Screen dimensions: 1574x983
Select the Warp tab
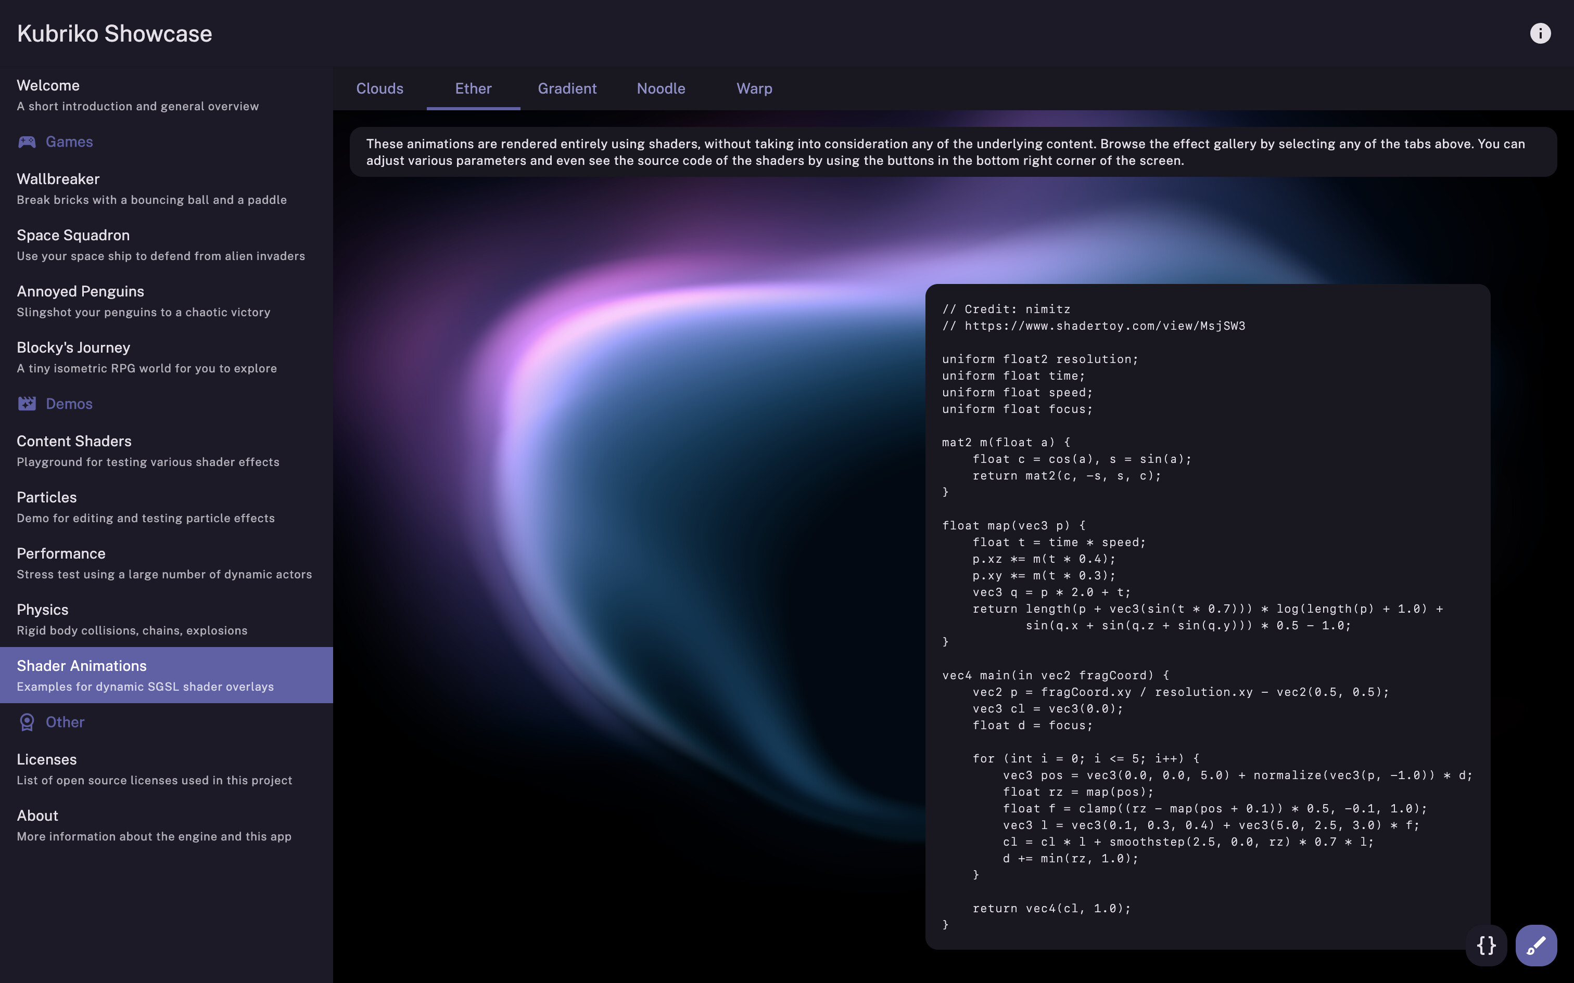click(x=753, y=88)
